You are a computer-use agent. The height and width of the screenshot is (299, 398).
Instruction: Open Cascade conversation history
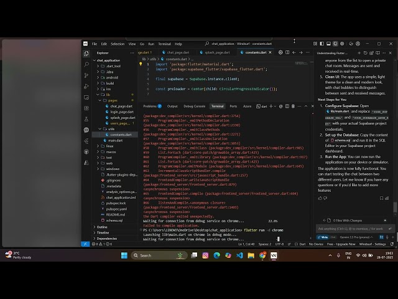pos(365,53)
